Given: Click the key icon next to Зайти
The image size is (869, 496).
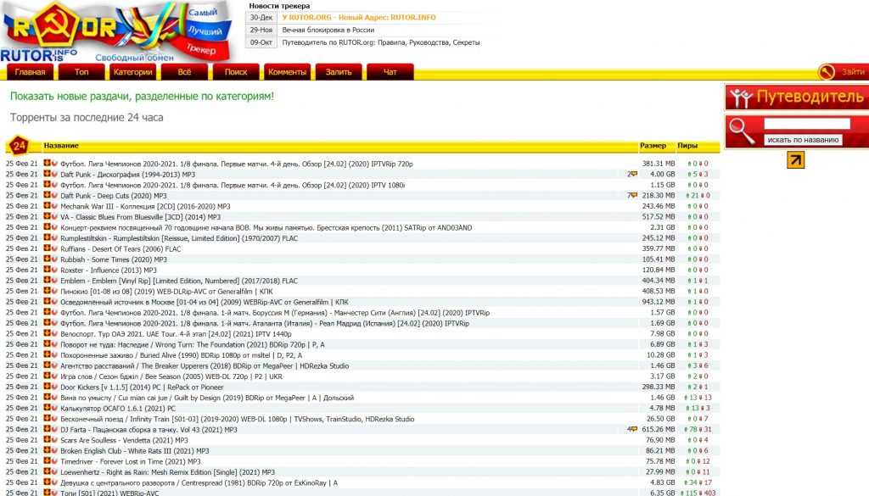Looking at the screenshot, I should coord(827,72).
